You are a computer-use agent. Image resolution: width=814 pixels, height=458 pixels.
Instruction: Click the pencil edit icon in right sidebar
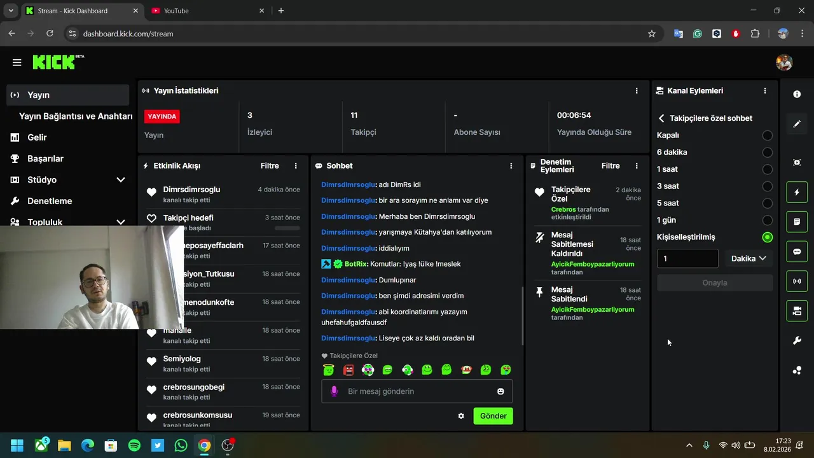(797, 124)
